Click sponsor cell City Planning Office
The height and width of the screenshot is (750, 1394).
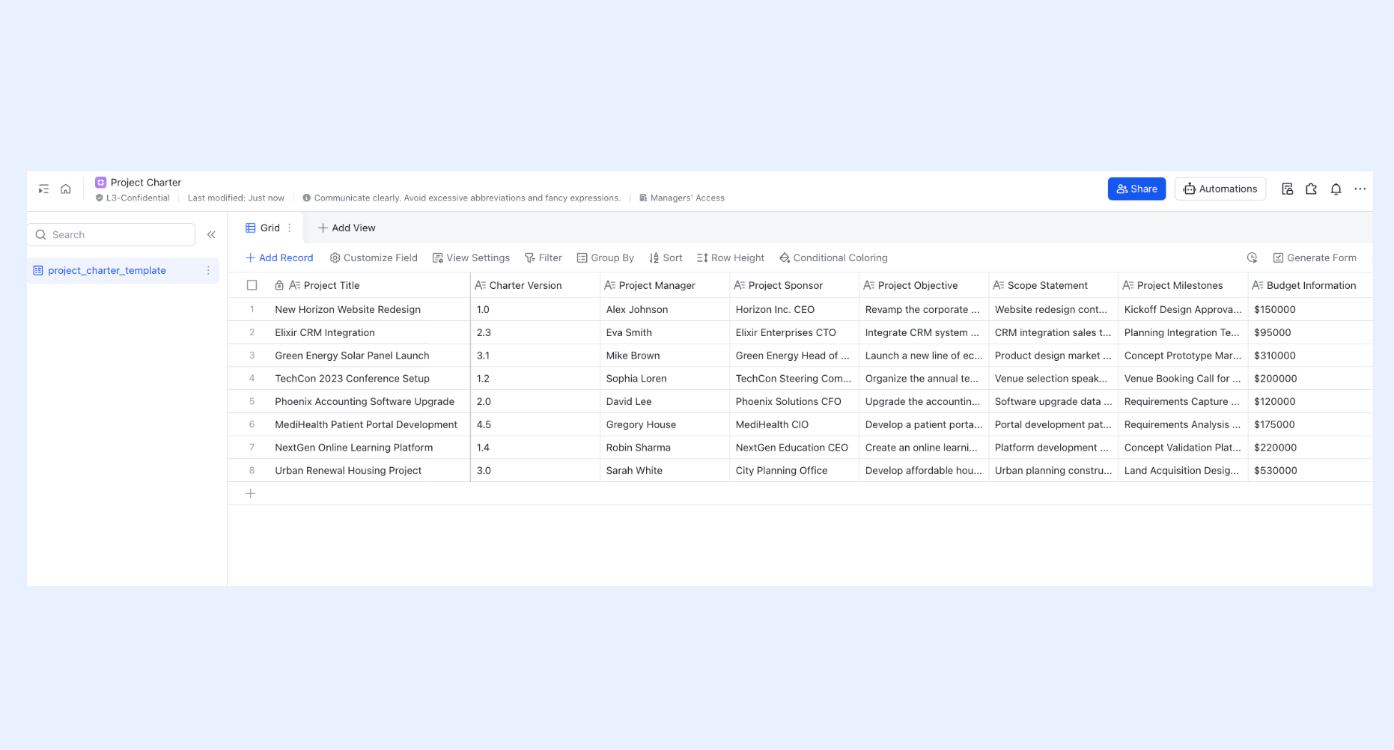pos(794,471)
